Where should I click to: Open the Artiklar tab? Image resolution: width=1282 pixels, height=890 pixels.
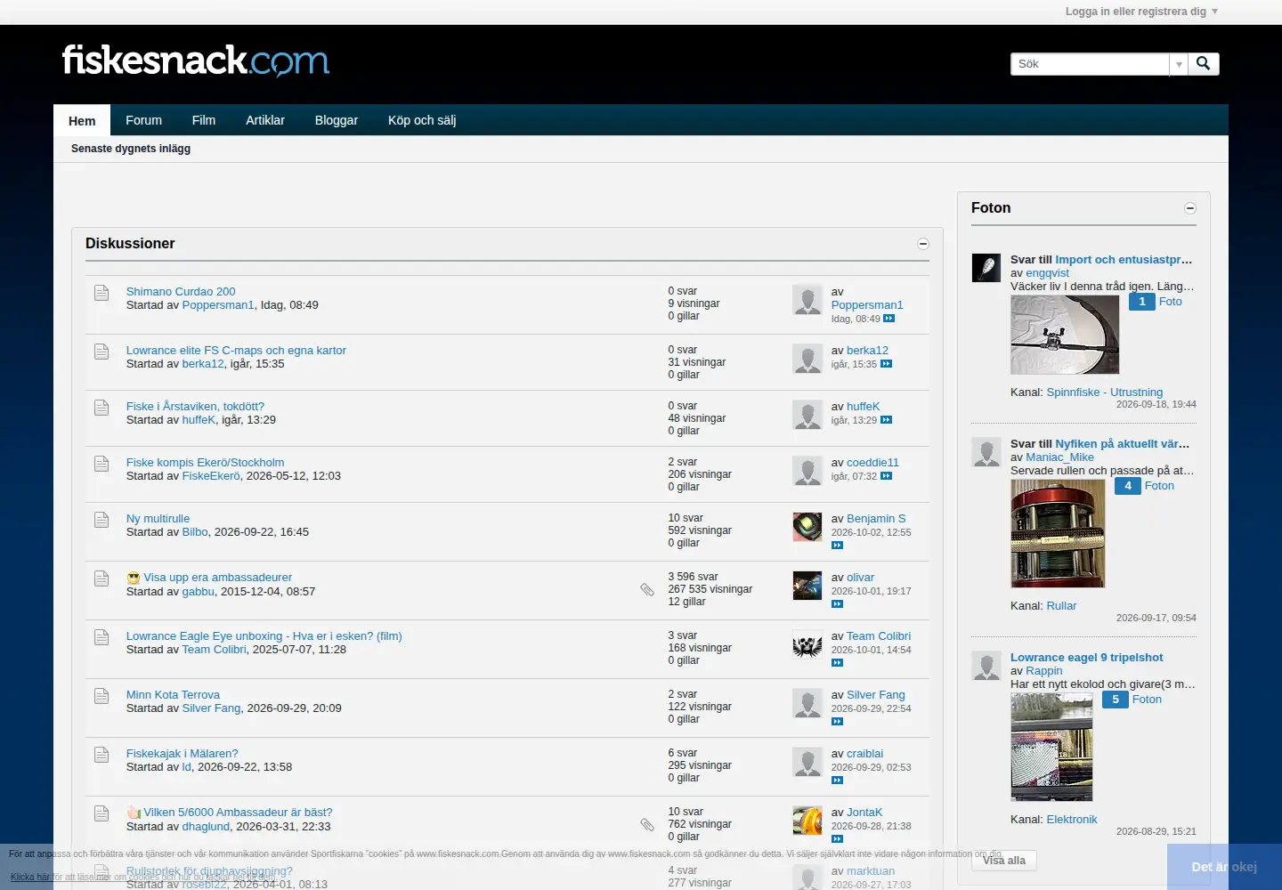point(265,120)
